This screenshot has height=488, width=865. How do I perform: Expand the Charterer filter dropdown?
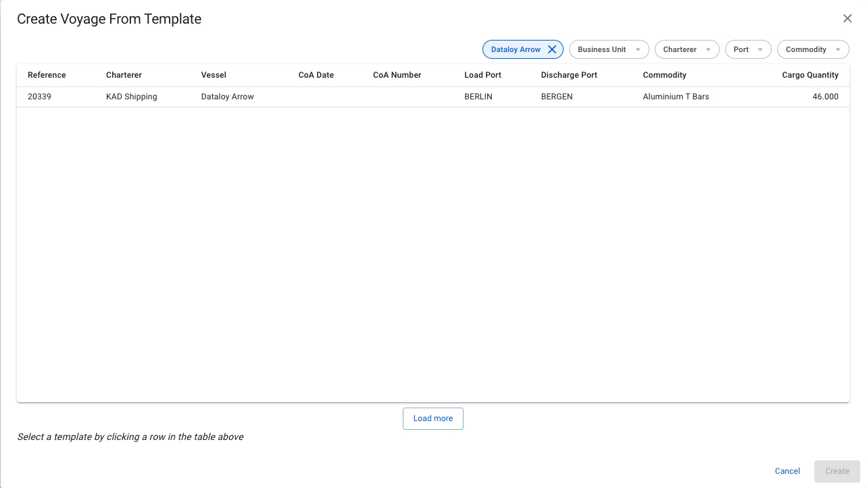(x=687, y=49)
